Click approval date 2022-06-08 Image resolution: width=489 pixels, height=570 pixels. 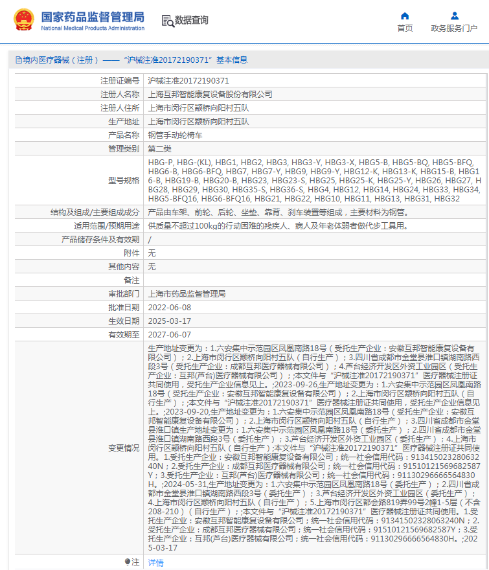(170, 308)
